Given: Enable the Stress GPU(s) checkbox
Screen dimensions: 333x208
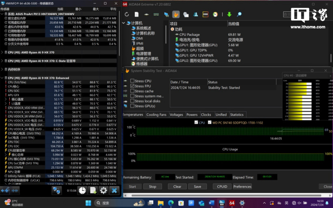Looking at the screenshot, I should tap(132, 106).
